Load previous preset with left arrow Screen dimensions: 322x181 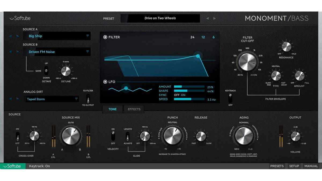207,19
